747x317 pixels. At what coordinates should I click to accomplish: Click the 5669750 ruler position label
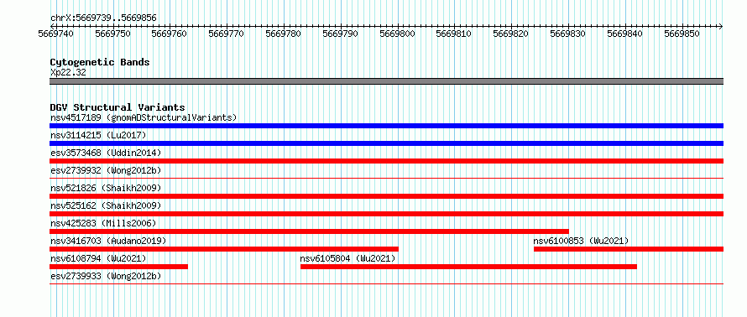click(x=113, y=34)
